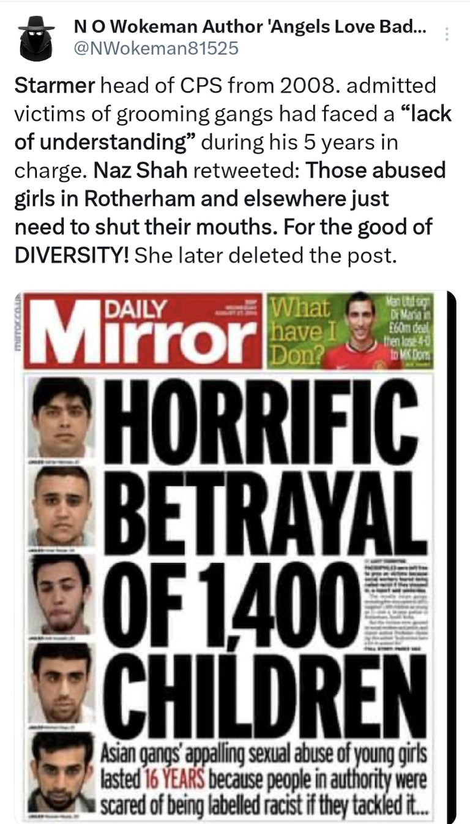Screen dimensions: 470x824
Task: Open the hat-and-mask profile avatar
Action: tap(35, 39)
